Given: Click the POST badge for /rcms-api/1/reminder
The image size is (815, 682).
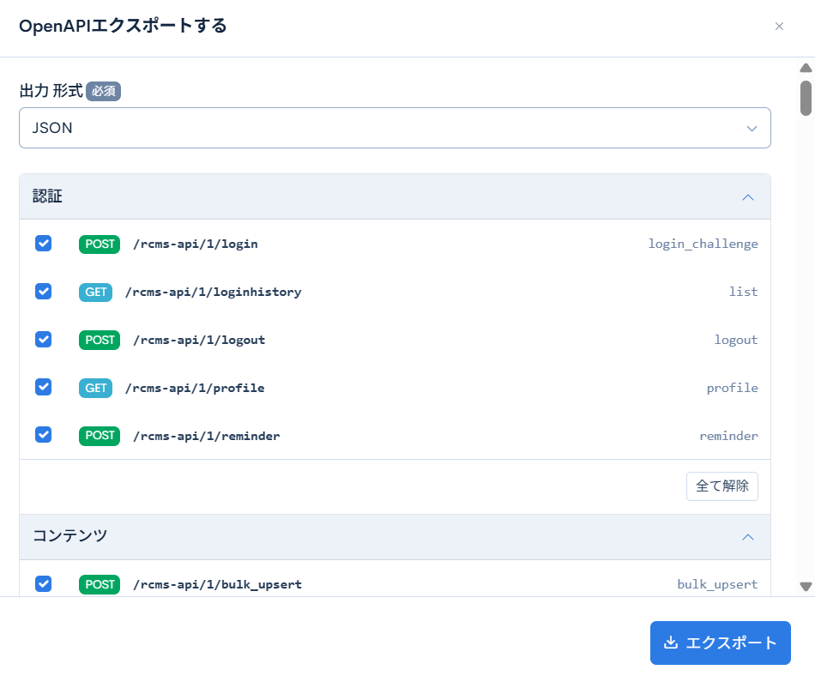Looking at the screenshot, I should (99, 436).
